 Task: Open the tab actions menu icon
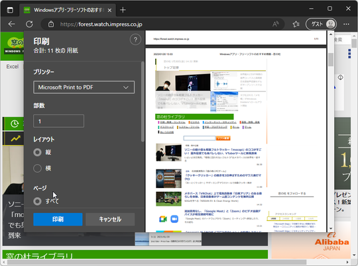[10, 10]
